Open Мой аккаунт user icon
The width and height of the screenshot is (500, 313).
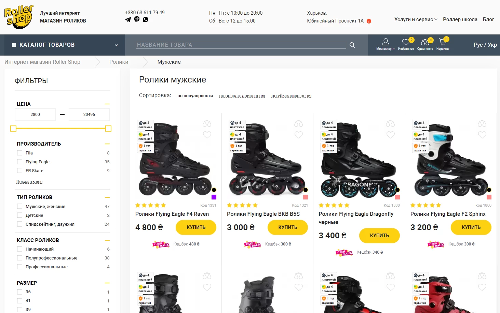coord(386,44)
